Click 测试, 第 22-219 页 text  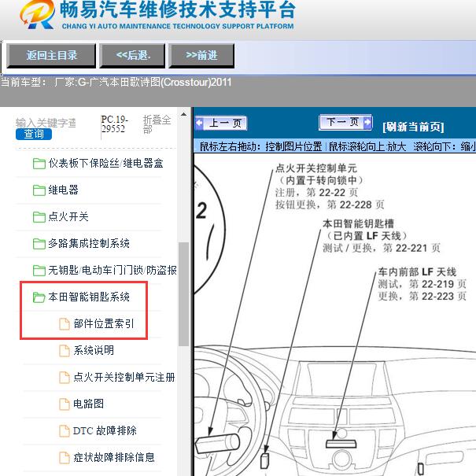pos(422,284)
